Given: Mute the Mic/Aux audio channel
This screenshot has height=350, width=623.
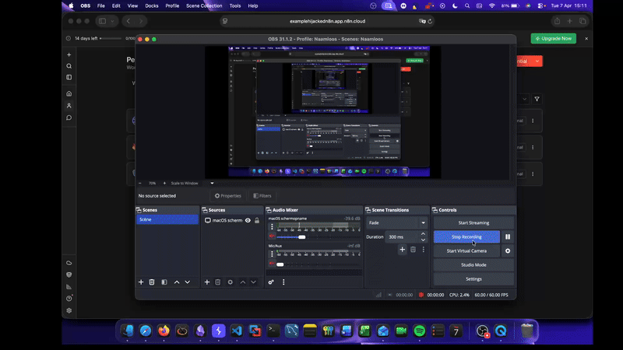Looking at the screenshot, I should 272,264.
